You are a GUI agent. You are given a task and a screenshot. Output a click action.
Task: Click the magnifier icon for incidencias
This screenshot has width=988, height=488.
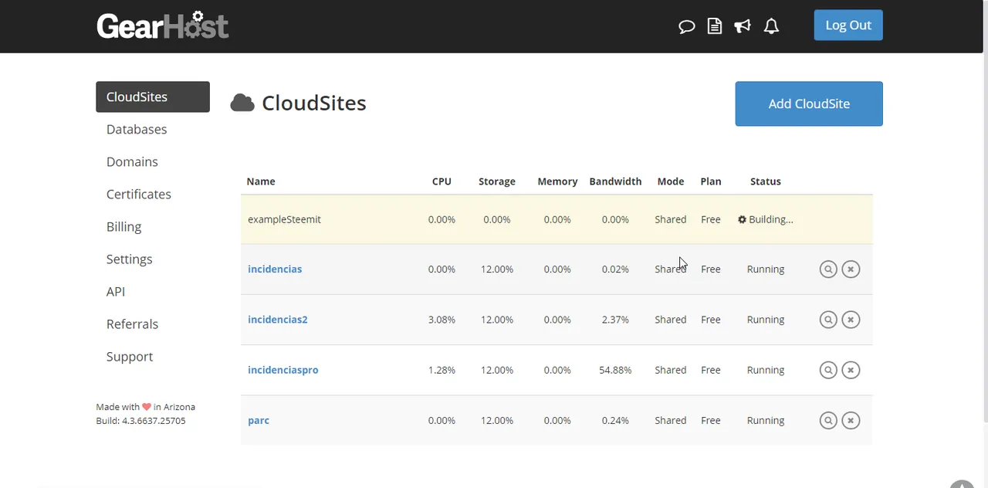pos(828,269)
